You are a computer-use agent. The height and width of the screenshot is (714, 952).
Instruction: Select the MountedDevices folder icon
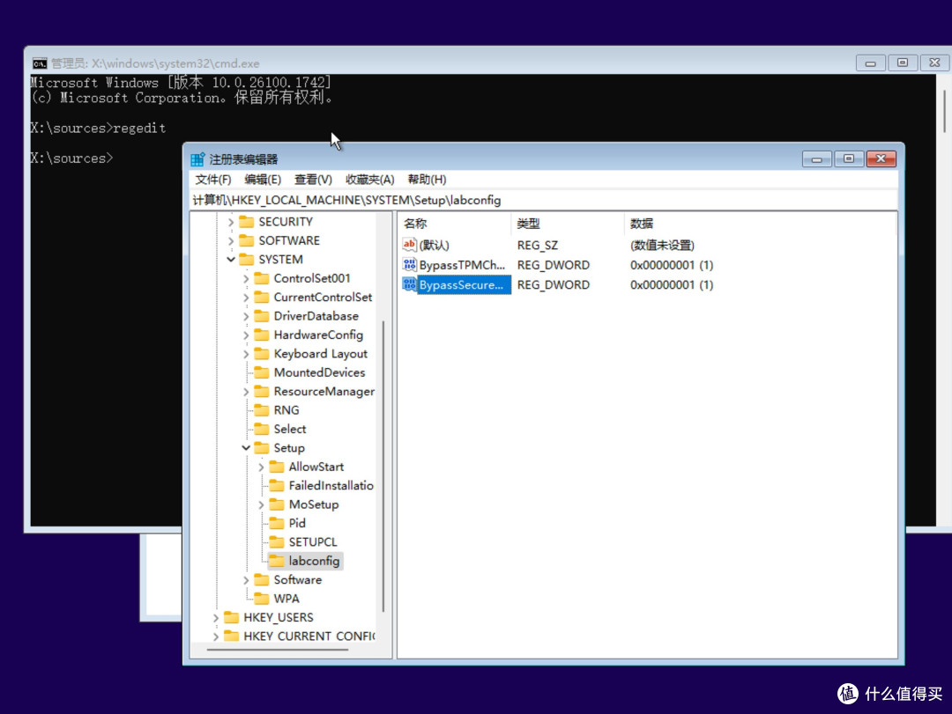[262, 372]
